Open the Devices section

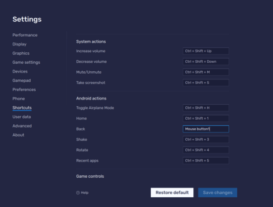20,71
